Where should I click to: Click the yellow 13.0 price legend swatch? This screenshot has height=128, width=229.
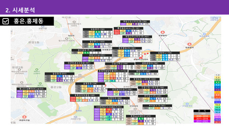pos(218,105)
